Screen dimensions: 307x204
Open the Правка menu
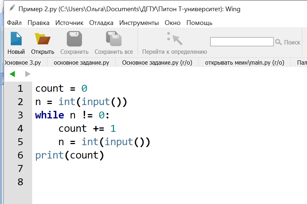click(x=38, y=23)
